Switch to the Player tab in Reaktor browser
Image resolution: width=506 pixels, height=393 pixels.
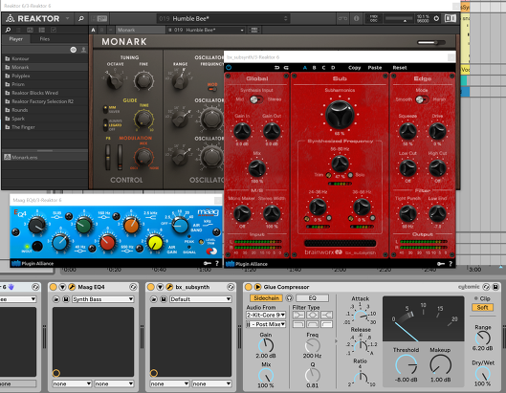(16, 38)
